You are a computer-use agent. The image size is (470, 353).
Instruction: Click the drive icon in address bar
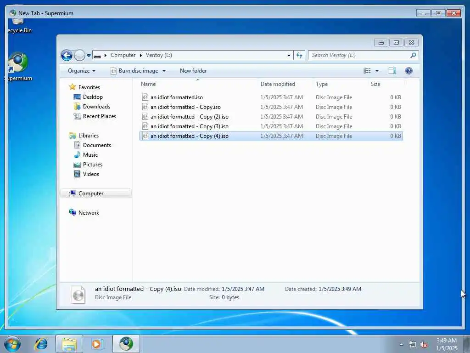coord(97,56)
